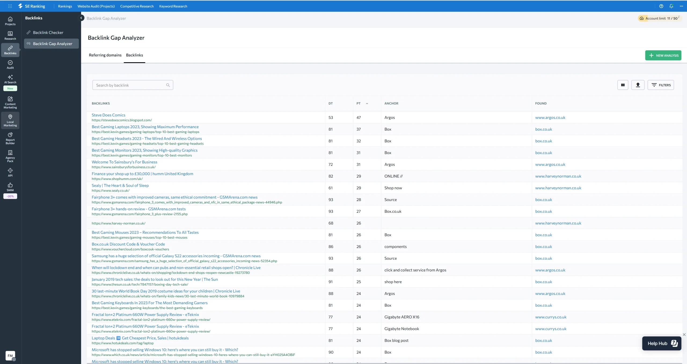Open the Steve Does Comics link

108,115
